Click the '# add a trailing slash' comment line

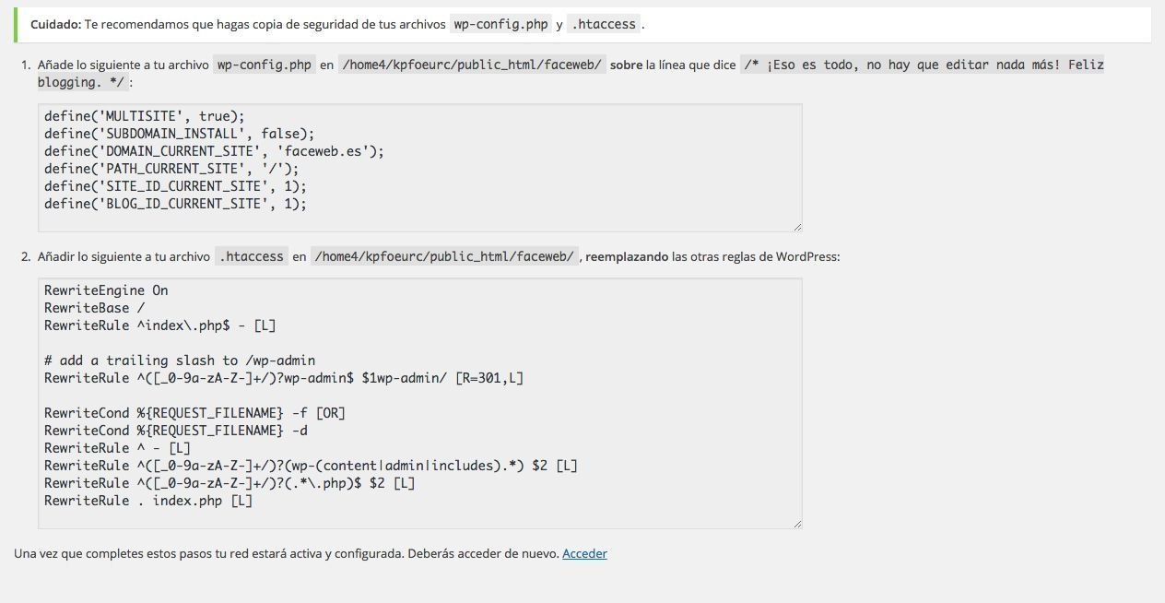point(180,361)
